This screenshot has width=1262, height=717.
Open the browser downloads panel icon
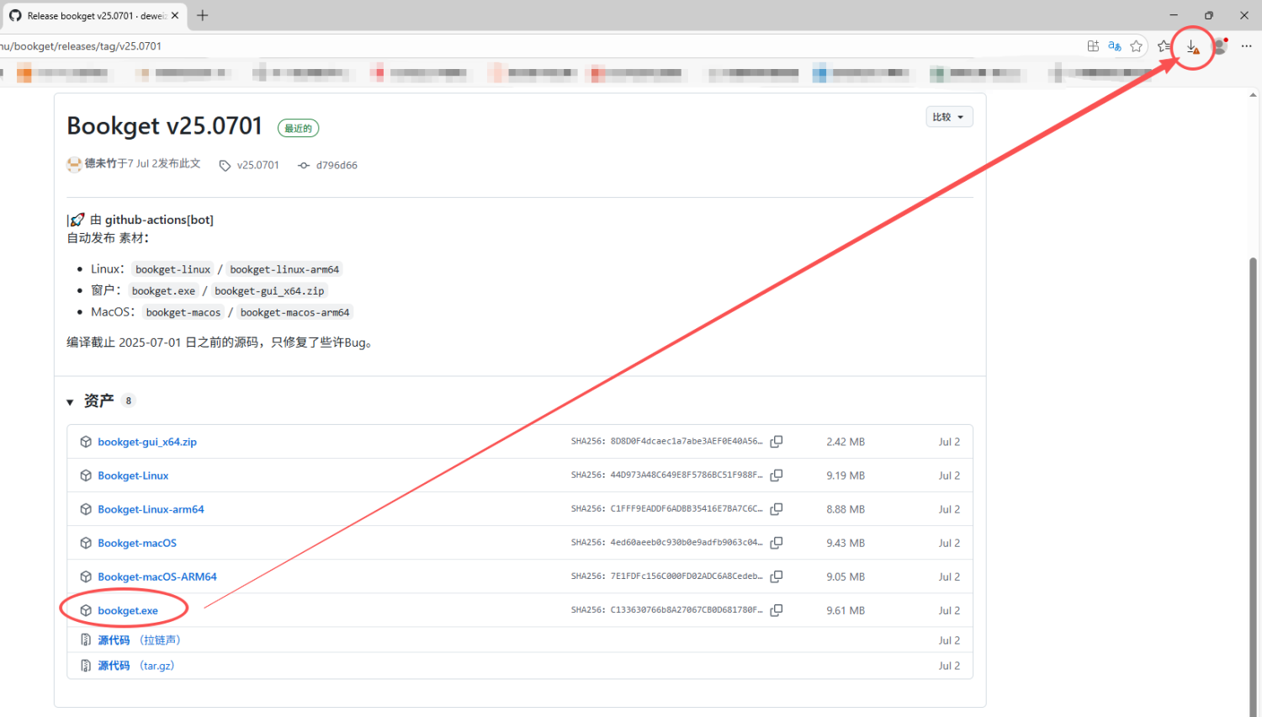click(x=1192, y=47)
